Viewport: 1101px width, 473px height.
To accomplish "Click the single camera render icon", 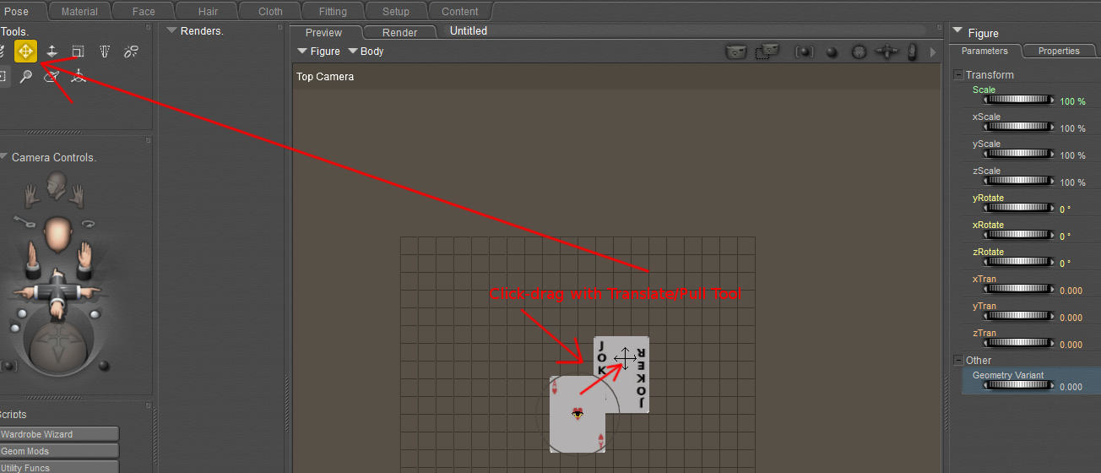I will 737,52.
